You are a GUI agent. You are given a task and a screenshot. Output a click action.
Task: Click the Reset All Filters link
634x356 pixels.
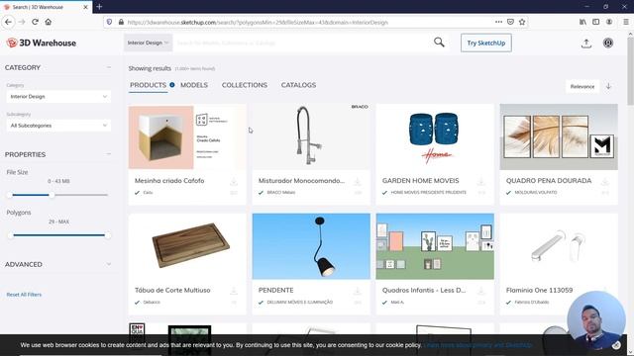24,295
